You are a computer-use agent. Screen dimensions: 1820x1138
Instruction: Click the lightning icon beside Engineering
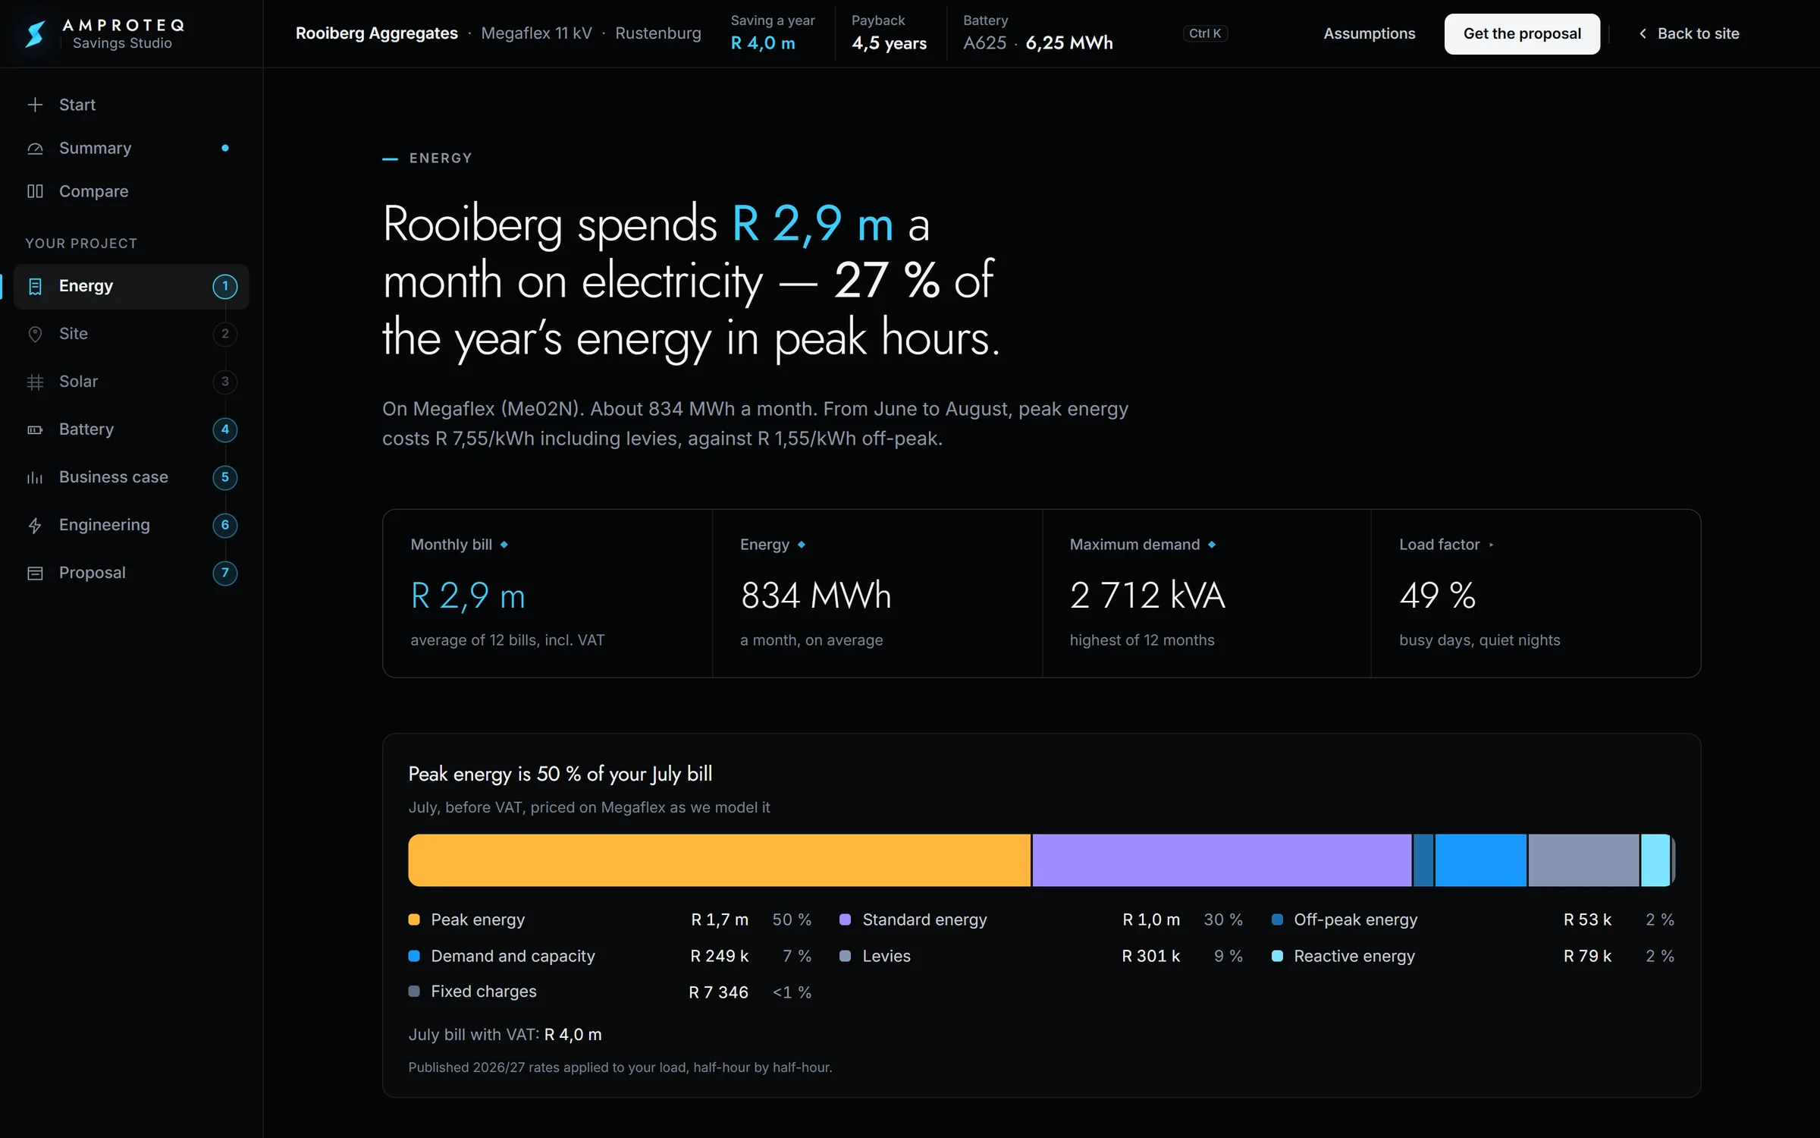(35, 525)
